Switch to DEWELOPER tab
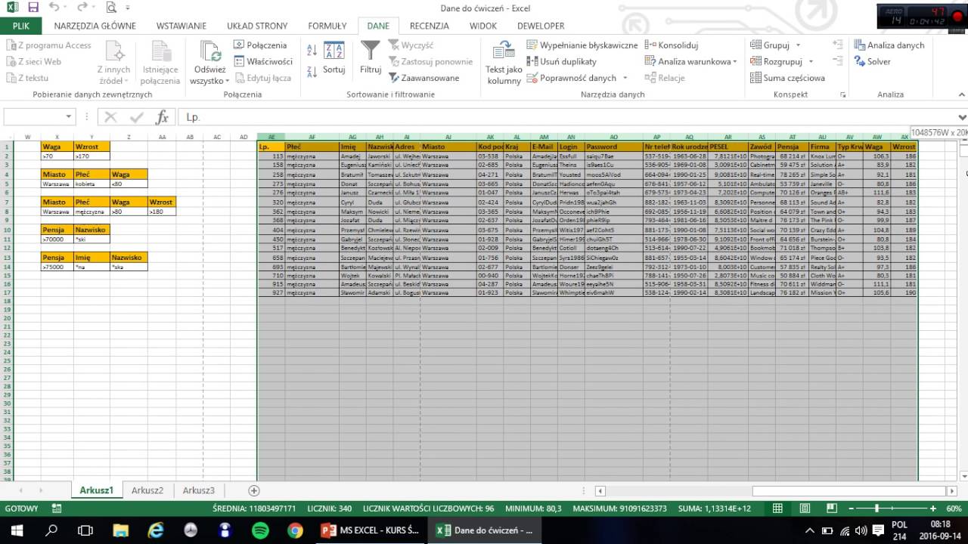Image resolution: width=968 pixels, height=544 pixels. point(541,26)
